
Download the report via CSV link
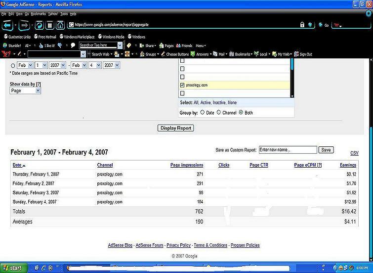[354, 153]
